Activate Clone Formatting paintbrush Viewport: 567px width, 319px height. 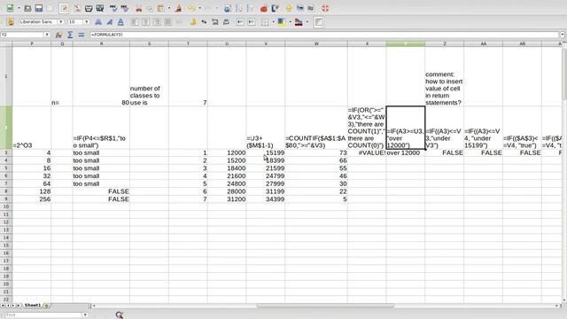178,8
